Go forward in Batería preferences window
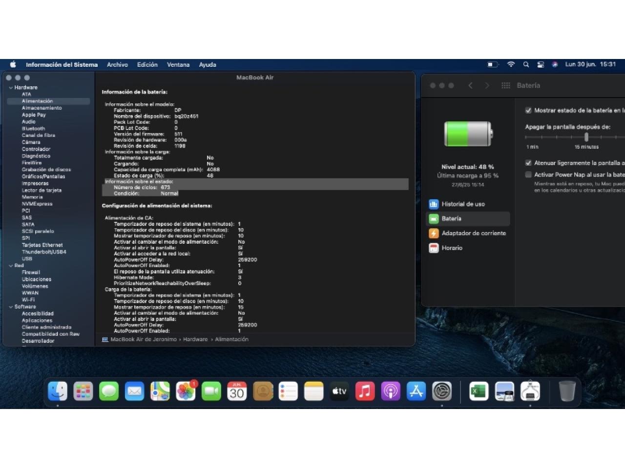Image resolution: width=625 pixels, height=468 pixels. (487, 85)
